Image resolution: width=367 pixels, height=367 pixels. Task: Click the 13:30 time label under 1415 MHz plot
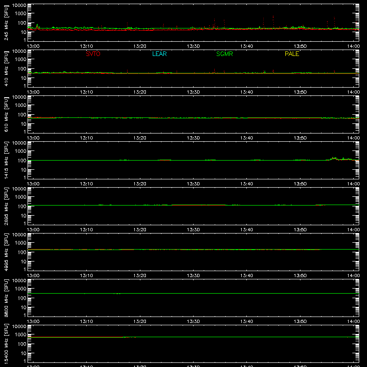[193, 184]
